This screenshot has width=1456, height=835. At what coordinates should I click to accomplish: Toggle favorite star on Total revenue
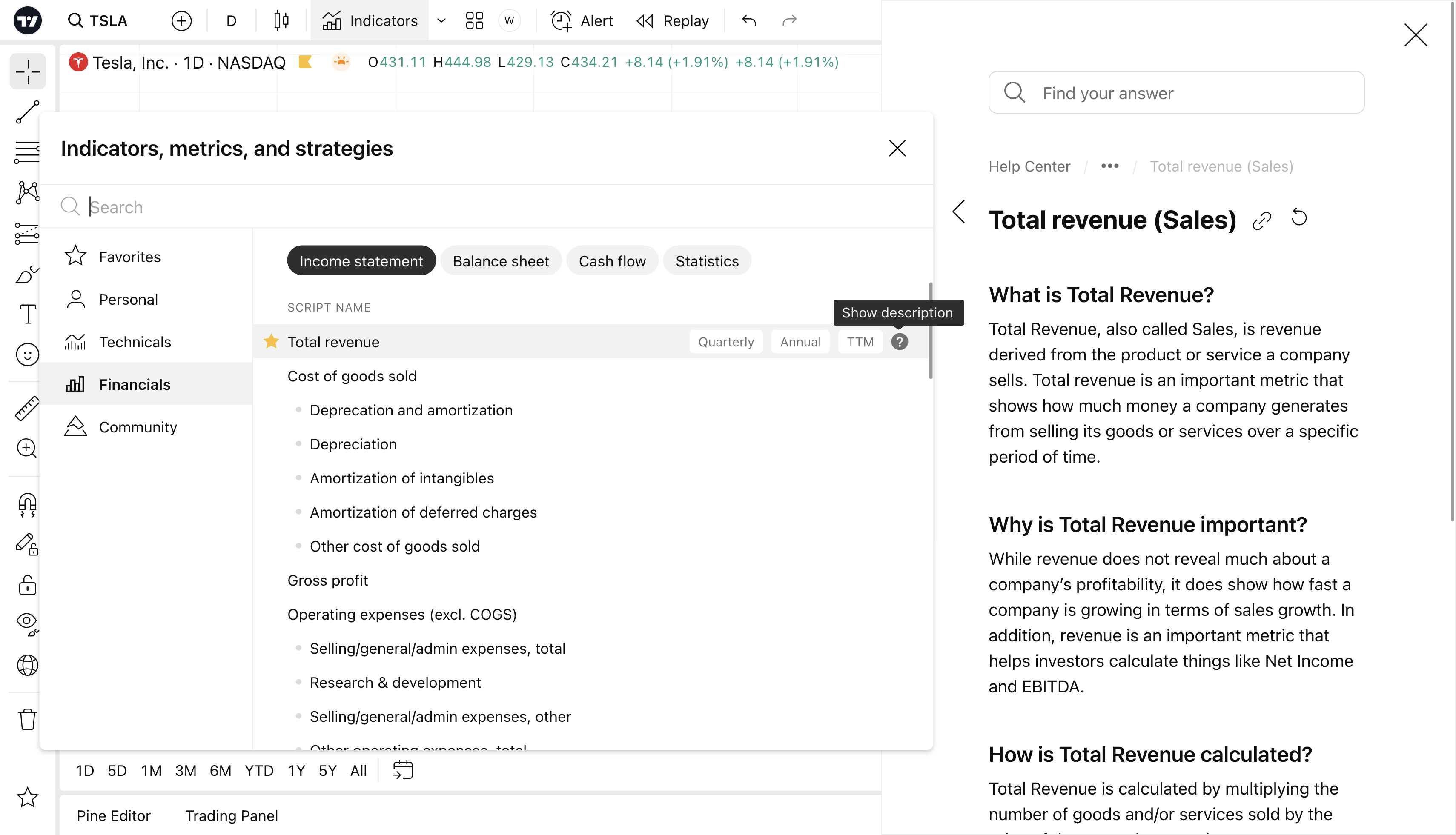(271, 342)
